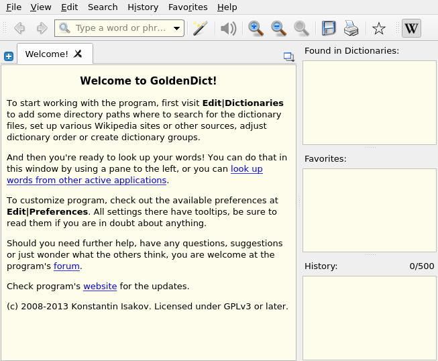Image resolution: width=438 pixels, height=361 pixels.
Task: Click the Found in Dictionaries list pane
Action: point(370,103)
